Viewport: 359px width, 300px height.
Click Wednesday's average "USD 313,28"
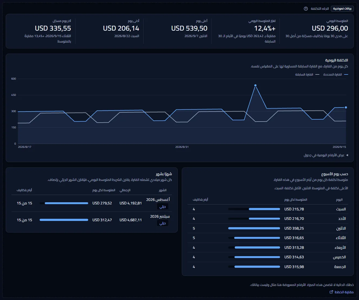coord(294,247)
